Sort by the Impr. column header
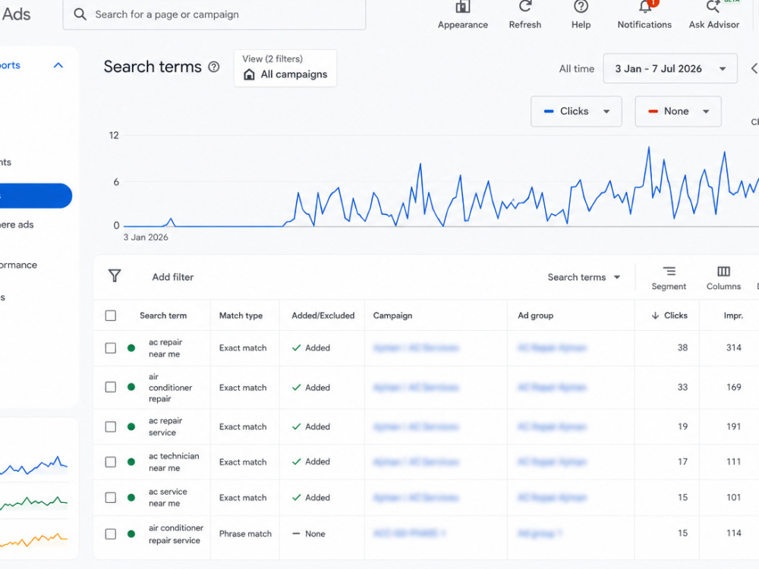 pyautogui.click(x=733, y=316)
